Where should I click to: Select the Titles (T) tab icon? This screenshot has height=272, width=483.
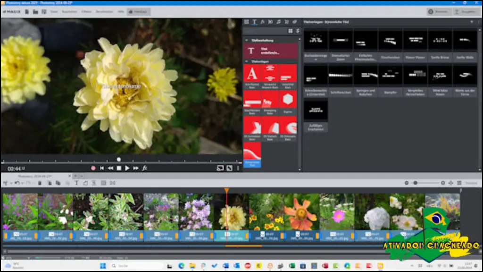(x=254, y=22)
